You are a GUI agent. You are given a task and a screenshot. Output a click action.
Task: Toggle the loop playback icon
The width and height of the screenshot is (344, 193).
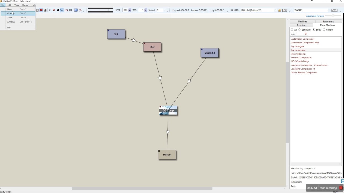(62, 10)
